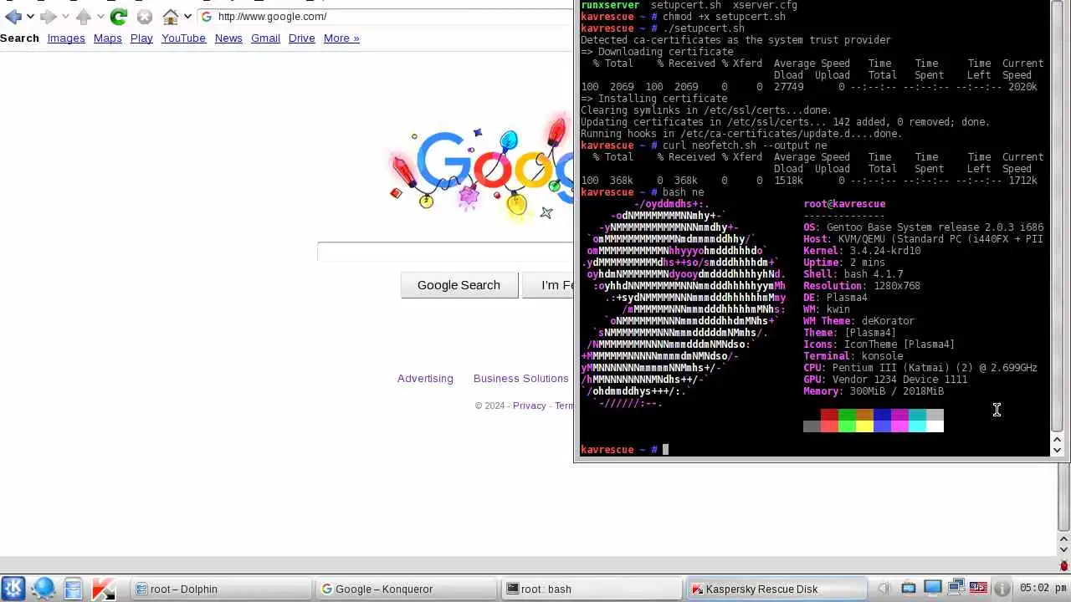The height and width of the screenshot is (602, 1071).
Task: Reload the page with the green refresh icon
Action: coord(119,16)
